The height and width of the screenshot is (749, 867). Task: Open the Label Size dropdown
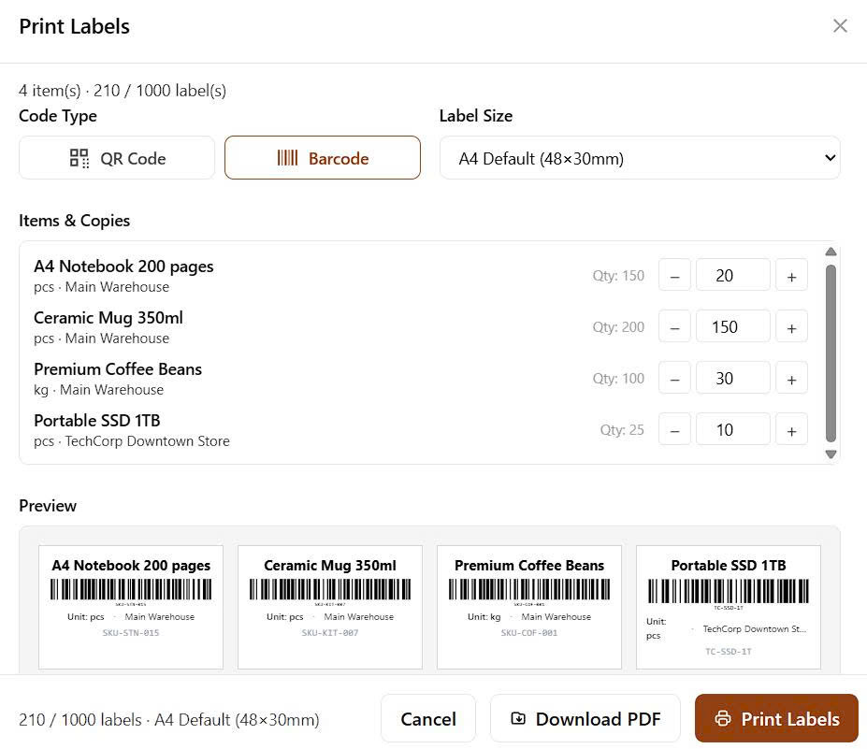[x=640, y=158]
